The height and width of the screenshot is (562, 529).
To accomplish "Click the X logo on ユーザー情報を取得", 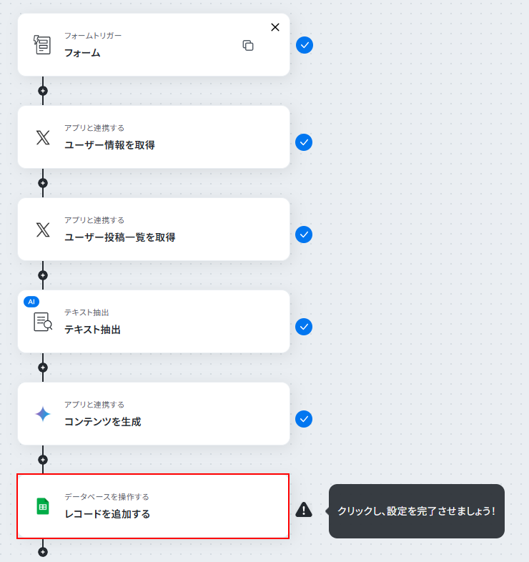I will 43,137.
